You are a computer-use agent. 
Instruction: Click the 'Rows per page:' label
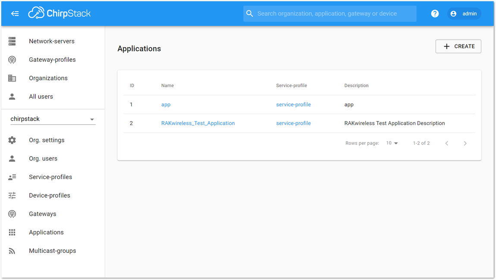point(362,143)
